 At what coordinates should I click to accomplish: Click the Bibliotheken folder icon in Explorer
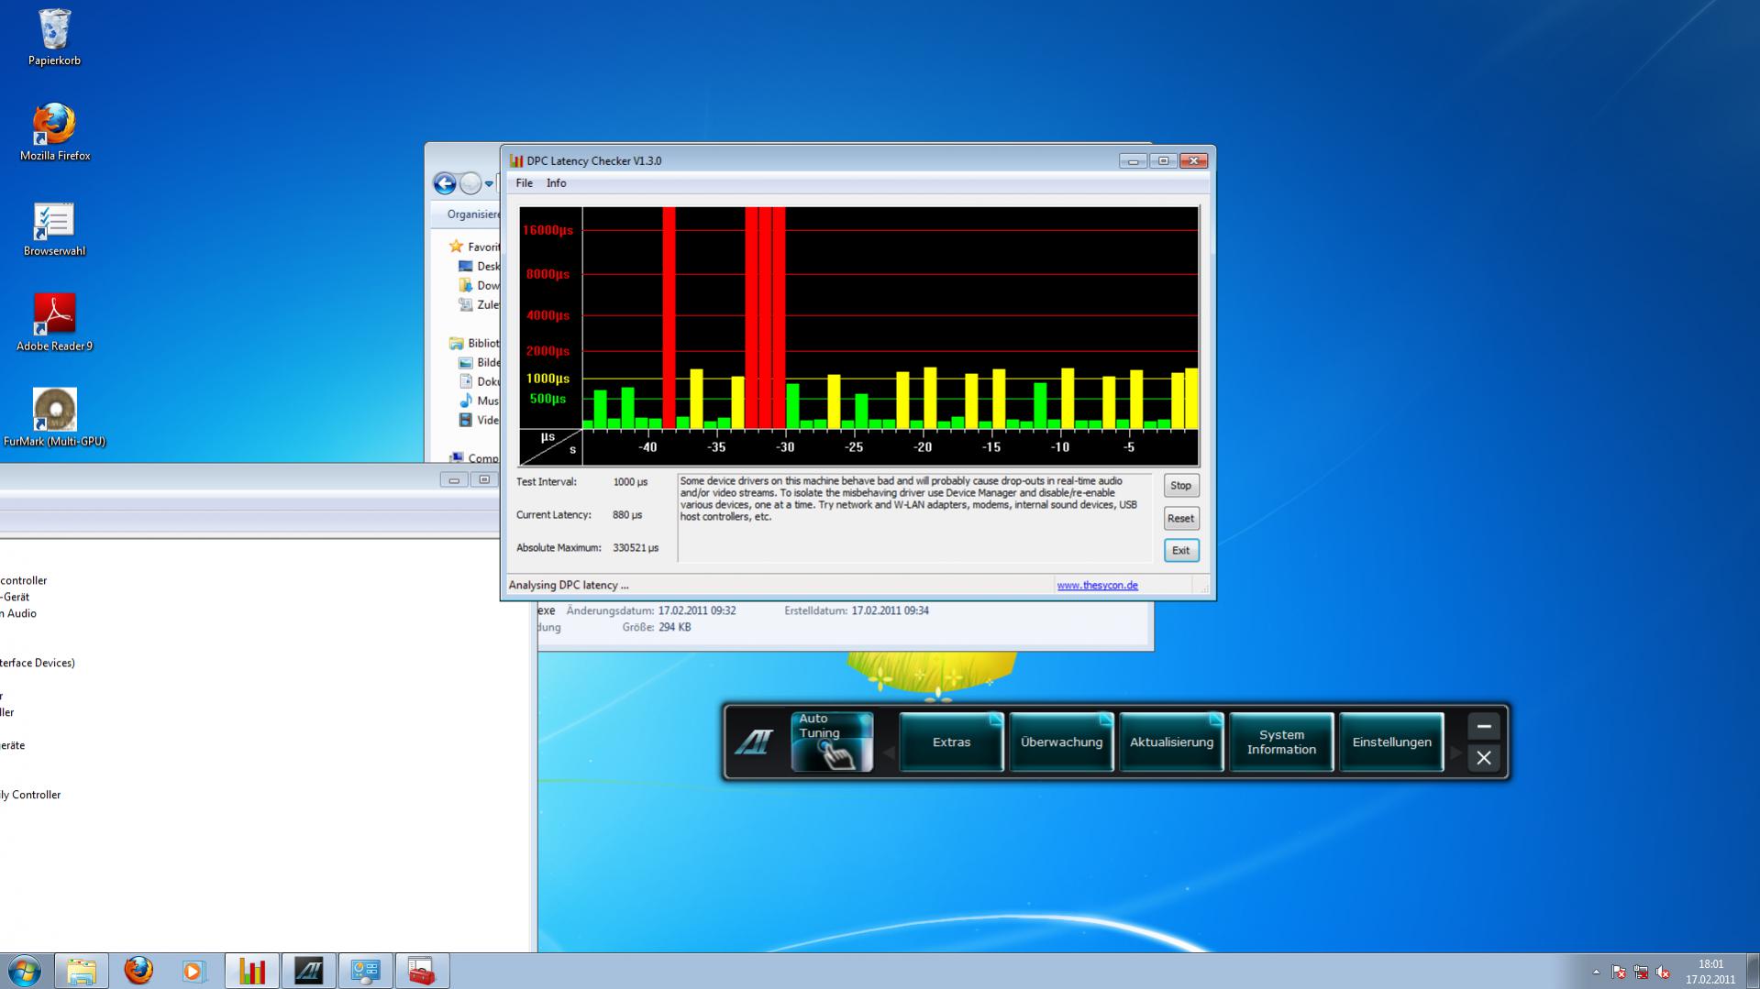(456, 343)
